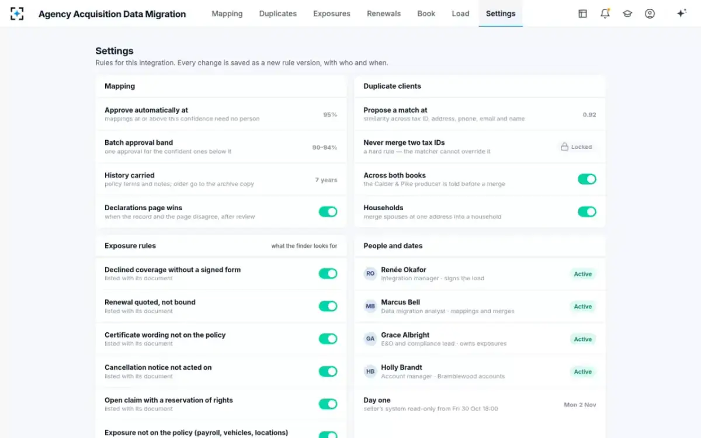Click the Duplicate clients heading
This screenshot has height=438, width=701.
[392, 86]
